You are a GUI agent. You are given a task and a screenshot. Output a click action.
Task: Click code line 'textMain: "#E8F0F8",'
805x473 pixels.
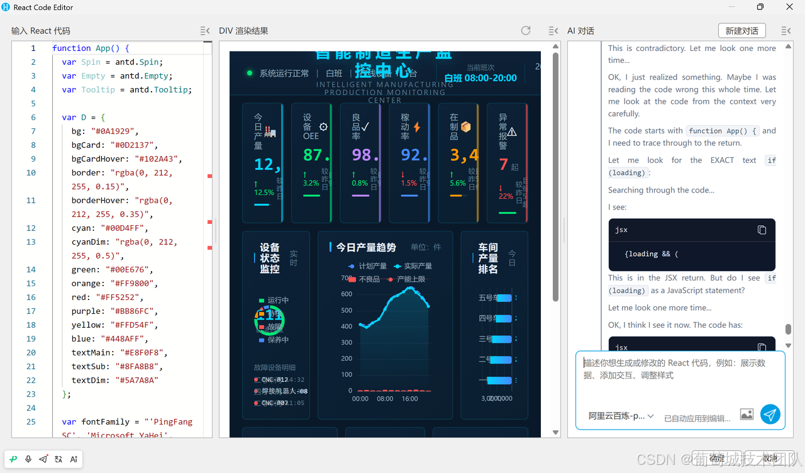[119, 352]
